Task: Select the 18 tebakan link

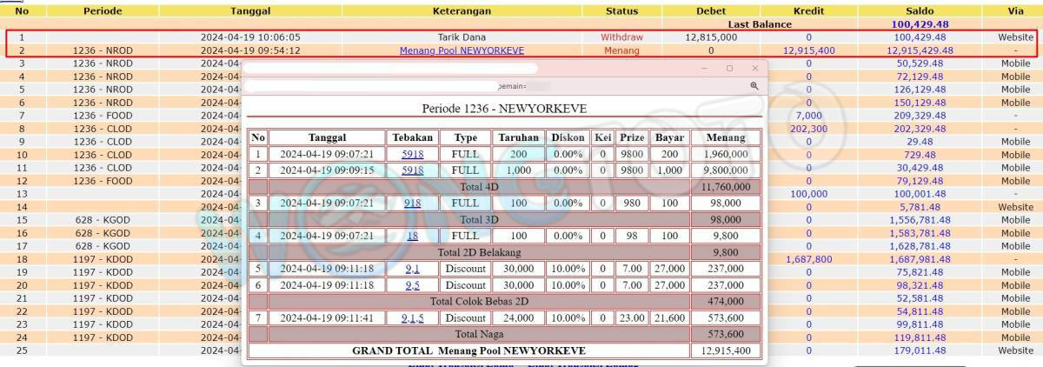Action: (413, 236)
